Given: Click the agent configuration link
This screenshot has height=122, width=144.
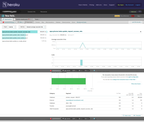Looking at the screenshot, I should (x=133, y=77).
